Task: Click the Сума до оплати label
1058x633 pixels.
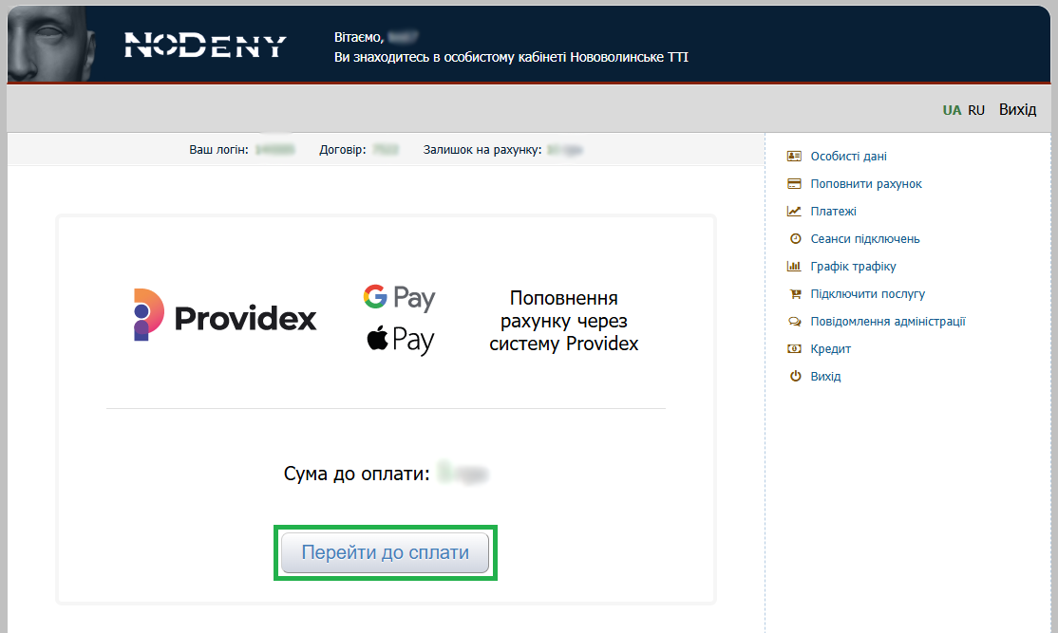Action: [356, 474]
